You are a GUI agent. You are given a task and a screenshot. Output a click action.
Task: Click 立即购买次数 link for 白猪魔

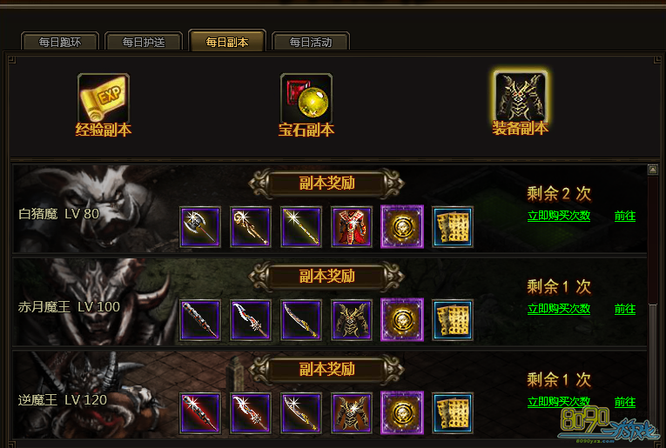[559, 216]
